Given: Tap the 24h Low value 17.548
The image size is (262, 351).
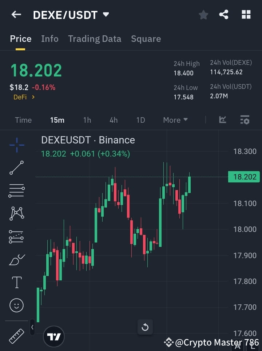Looking at the screenshot, I should click(183, 97).
